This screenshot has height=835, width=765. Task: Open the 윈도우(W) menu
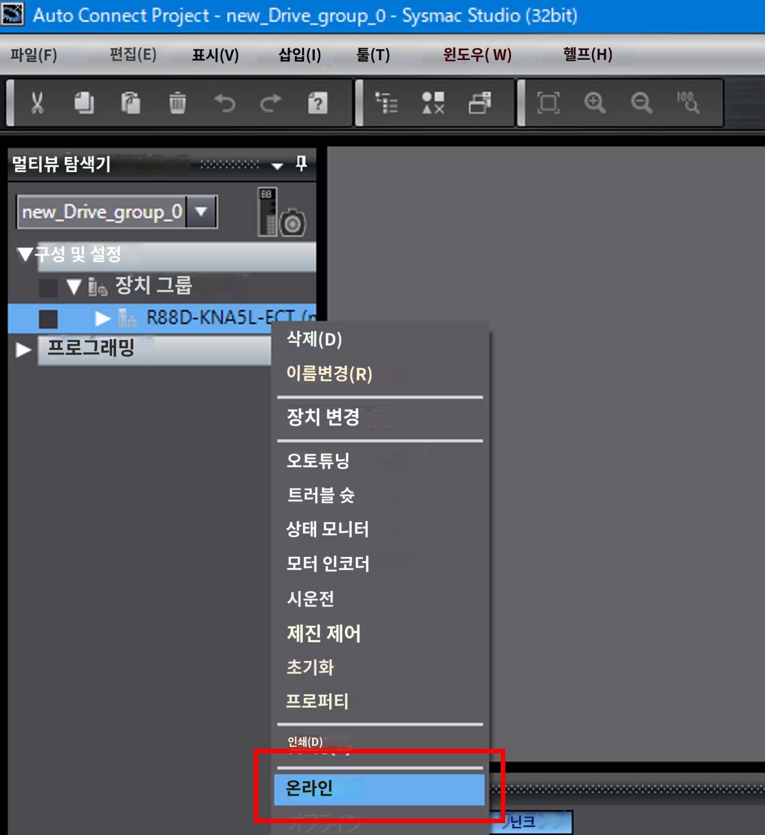coord(477,55)
